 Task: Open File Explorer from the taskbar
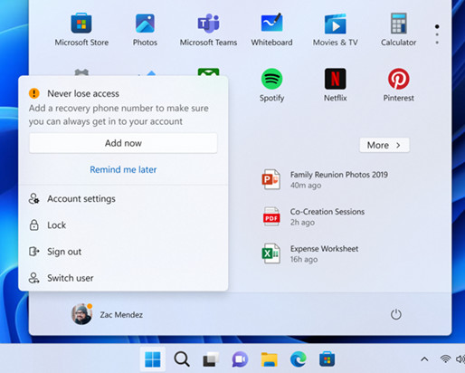pos(269,359)
